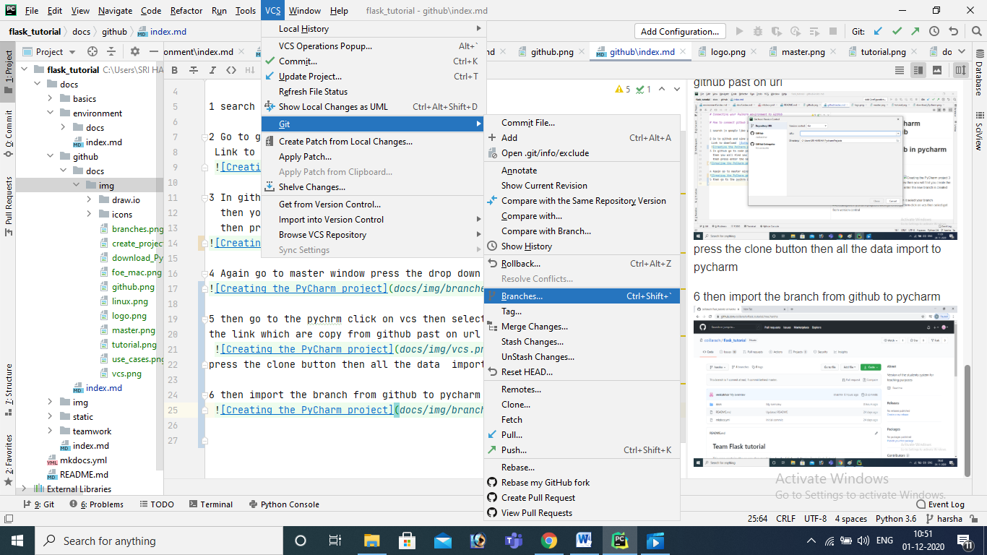Click the first screenshot thumbnail in preview

(x=825, y=165)
